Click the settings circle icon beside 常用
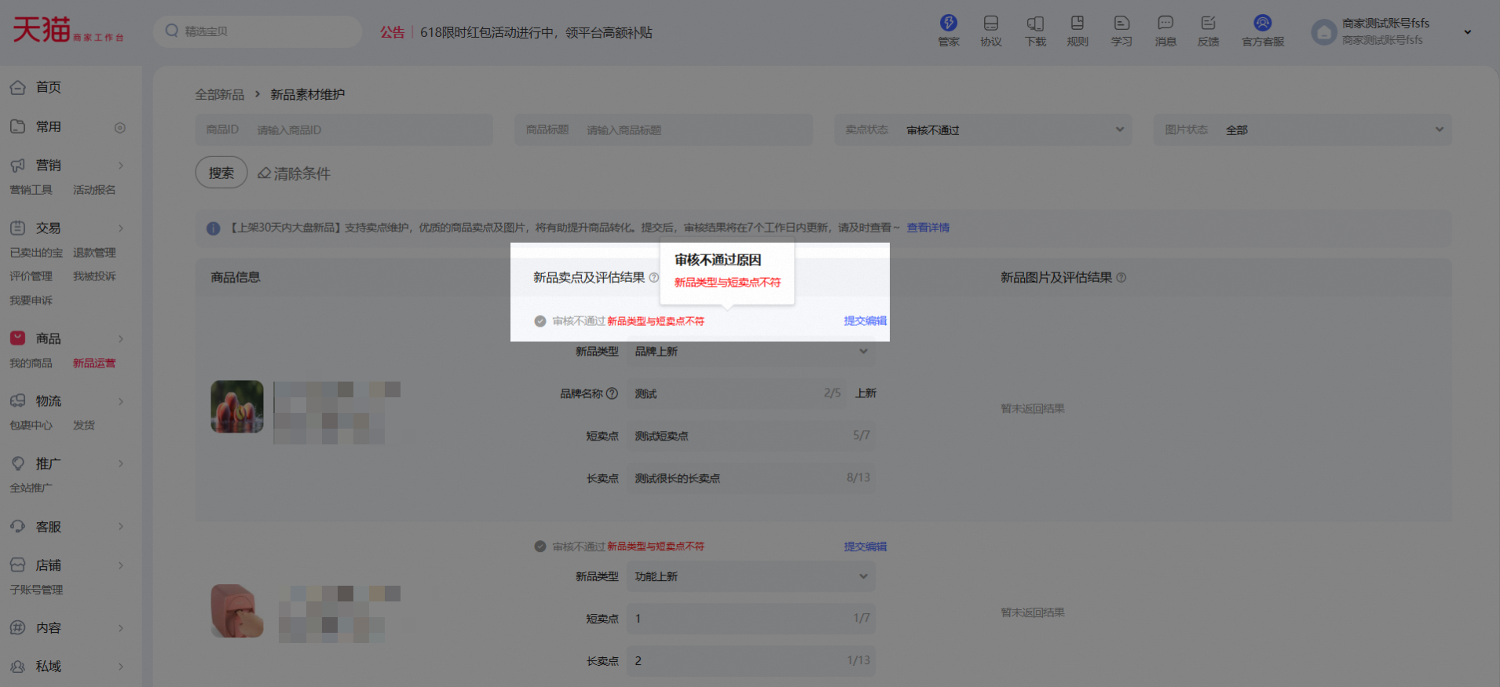The height and width of the screenshot is (687, 1500). click(x=120, y=127)
